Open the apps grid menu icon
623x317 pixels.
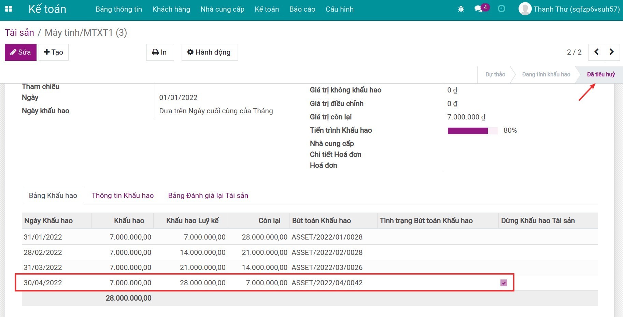pyautogui.click(x=9, y=9)
